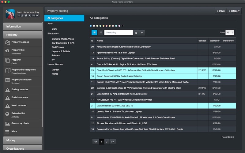
Task: Click the map icon for Property by categories
Action: point(8,70)
